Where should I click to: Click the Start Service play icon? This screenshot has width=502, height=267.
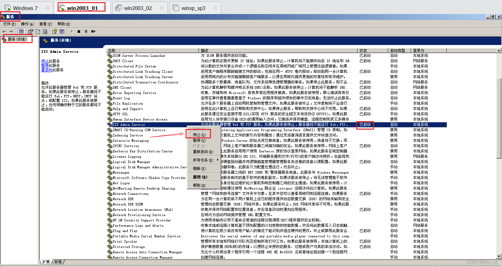[72, 32]
